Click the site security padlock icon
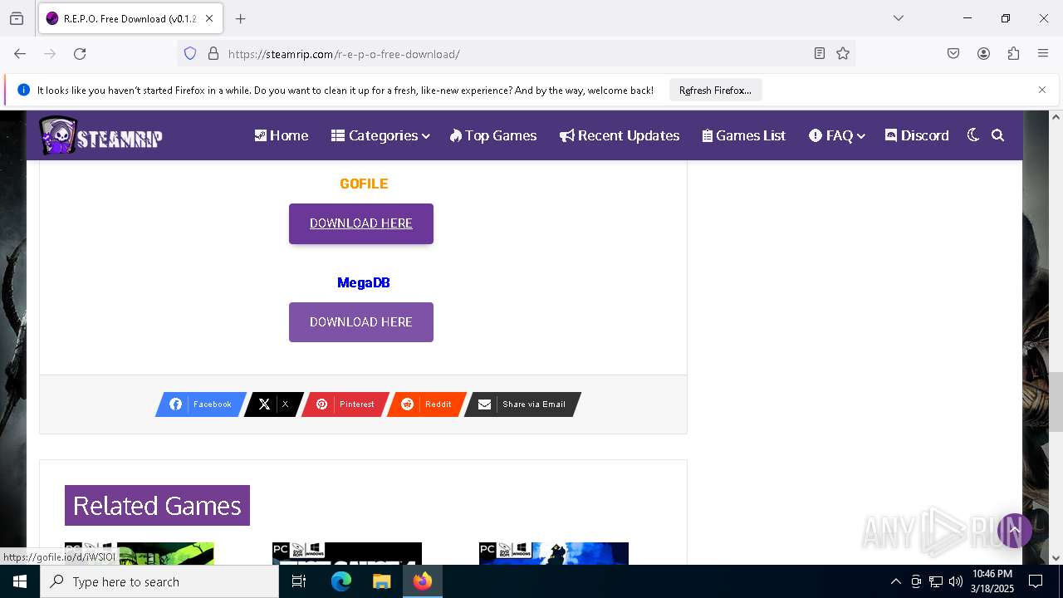This screenshot has height=598, width=1063. [213, 53]
